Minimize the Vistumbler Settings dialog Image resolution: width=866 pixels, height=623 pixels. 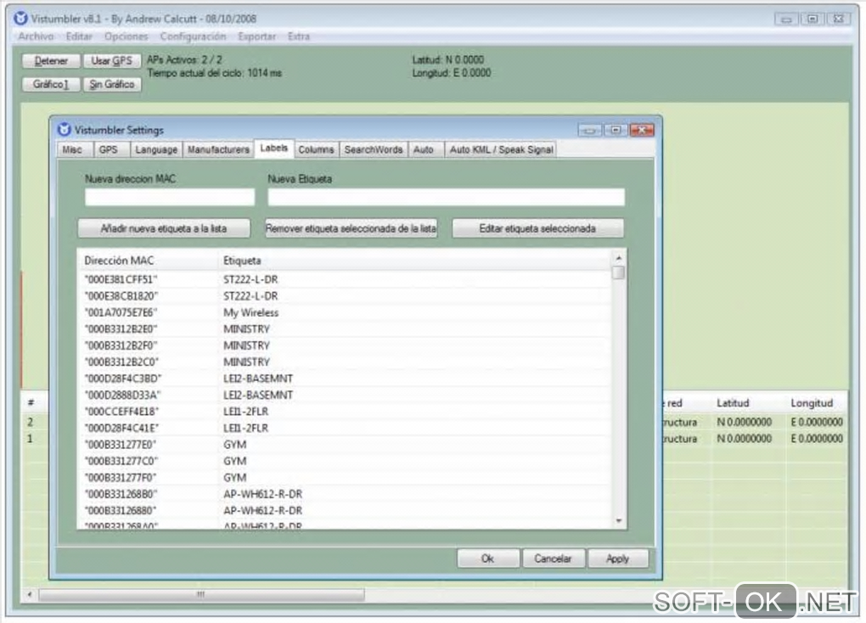point(589,130)
